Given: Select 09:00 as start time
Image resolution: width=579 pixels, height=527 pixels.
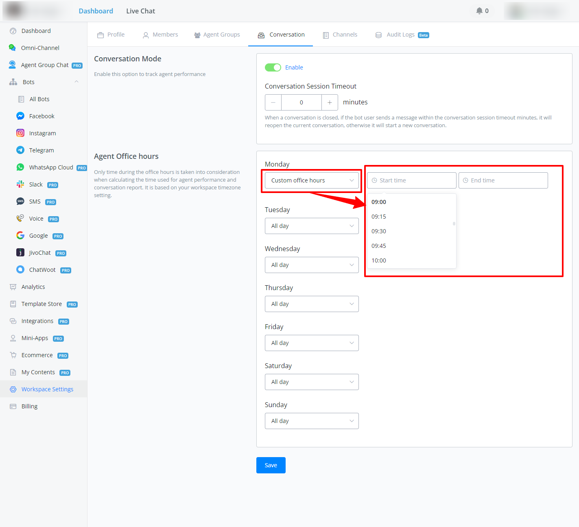Looking at the screenshot, I should (411, 202).
